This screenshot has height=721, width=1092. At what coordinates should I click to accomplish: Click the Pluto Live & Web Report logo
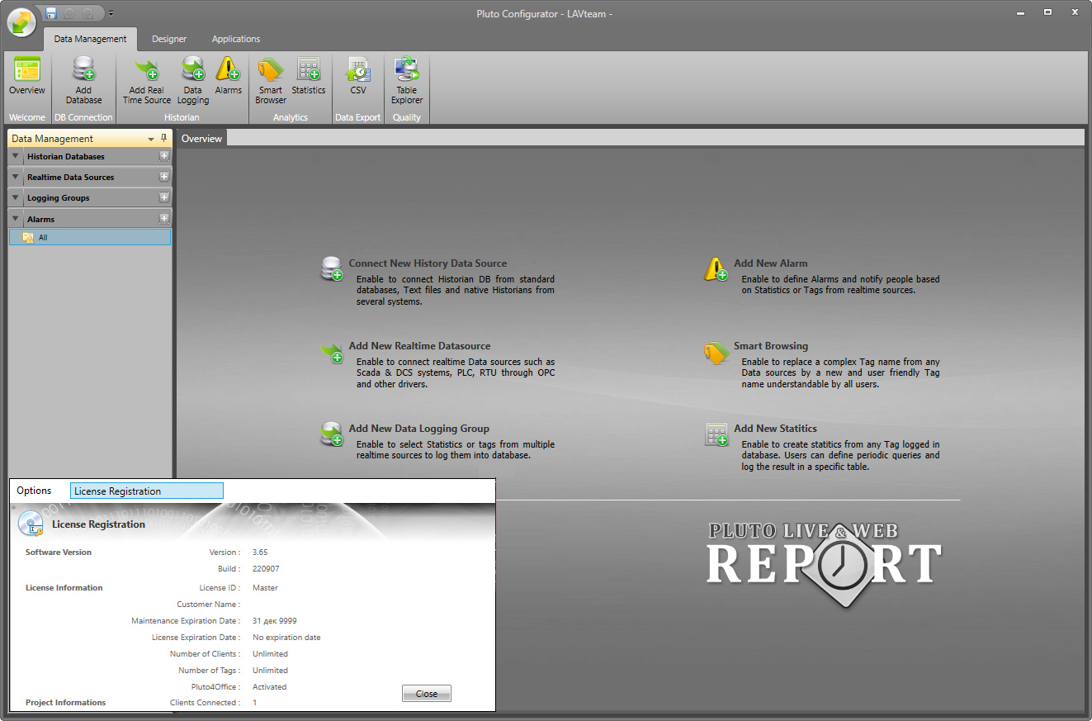[x=824, y=564]
